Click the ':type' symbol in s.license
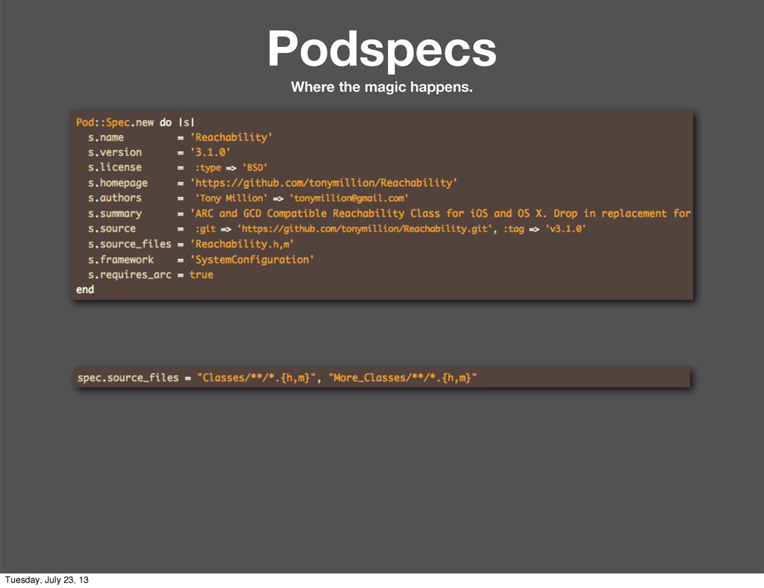This screenshot has width=764, height=588. tap(208, 168)
